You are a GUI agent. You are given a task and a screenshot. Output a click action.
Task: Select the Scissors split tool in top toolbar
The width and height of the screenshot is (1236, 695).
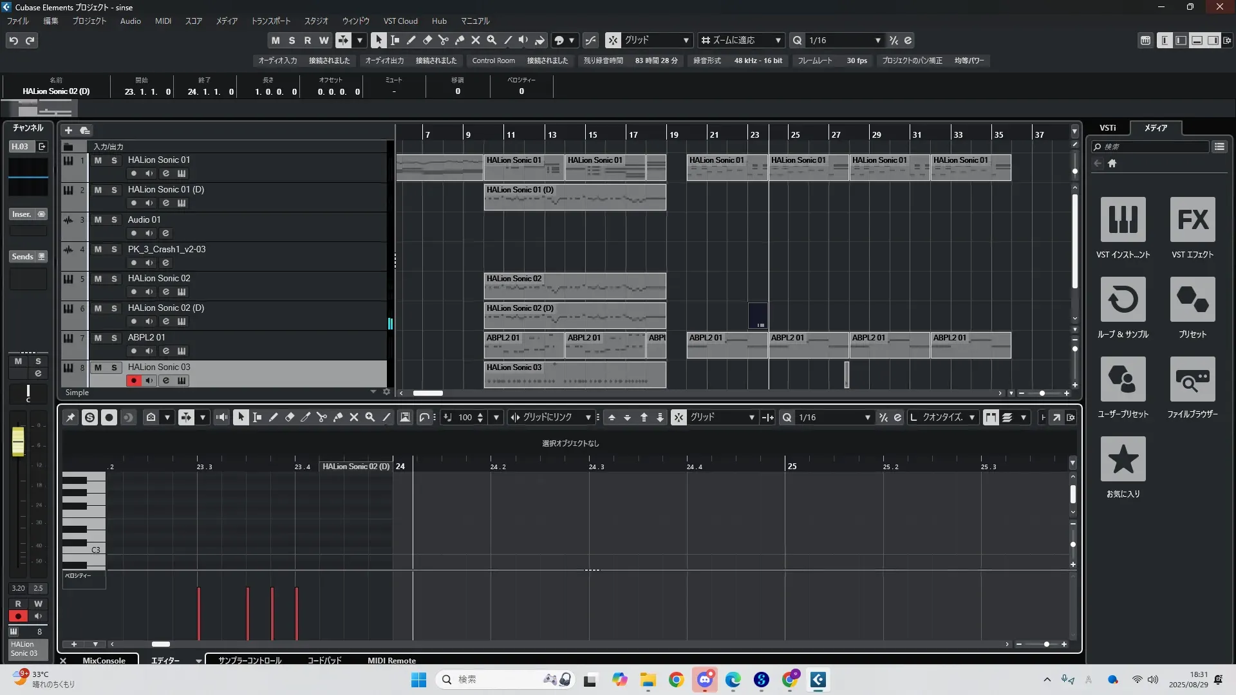444,40
